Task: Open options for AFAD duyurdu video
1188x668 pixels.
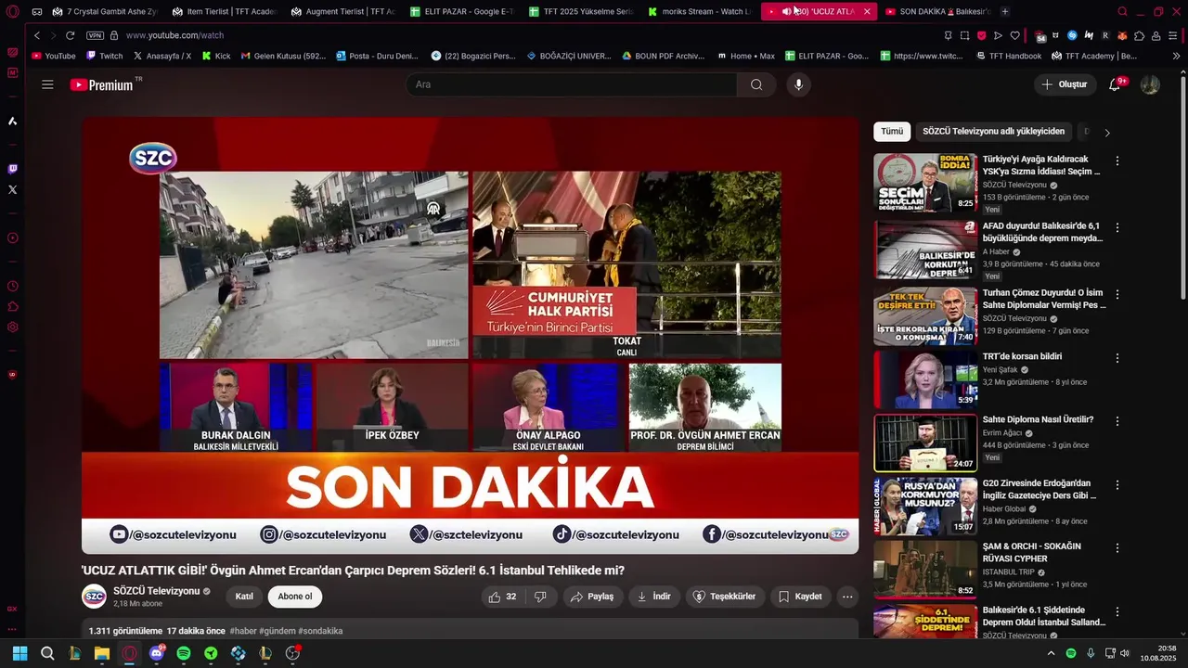Action: (1117, 227)
